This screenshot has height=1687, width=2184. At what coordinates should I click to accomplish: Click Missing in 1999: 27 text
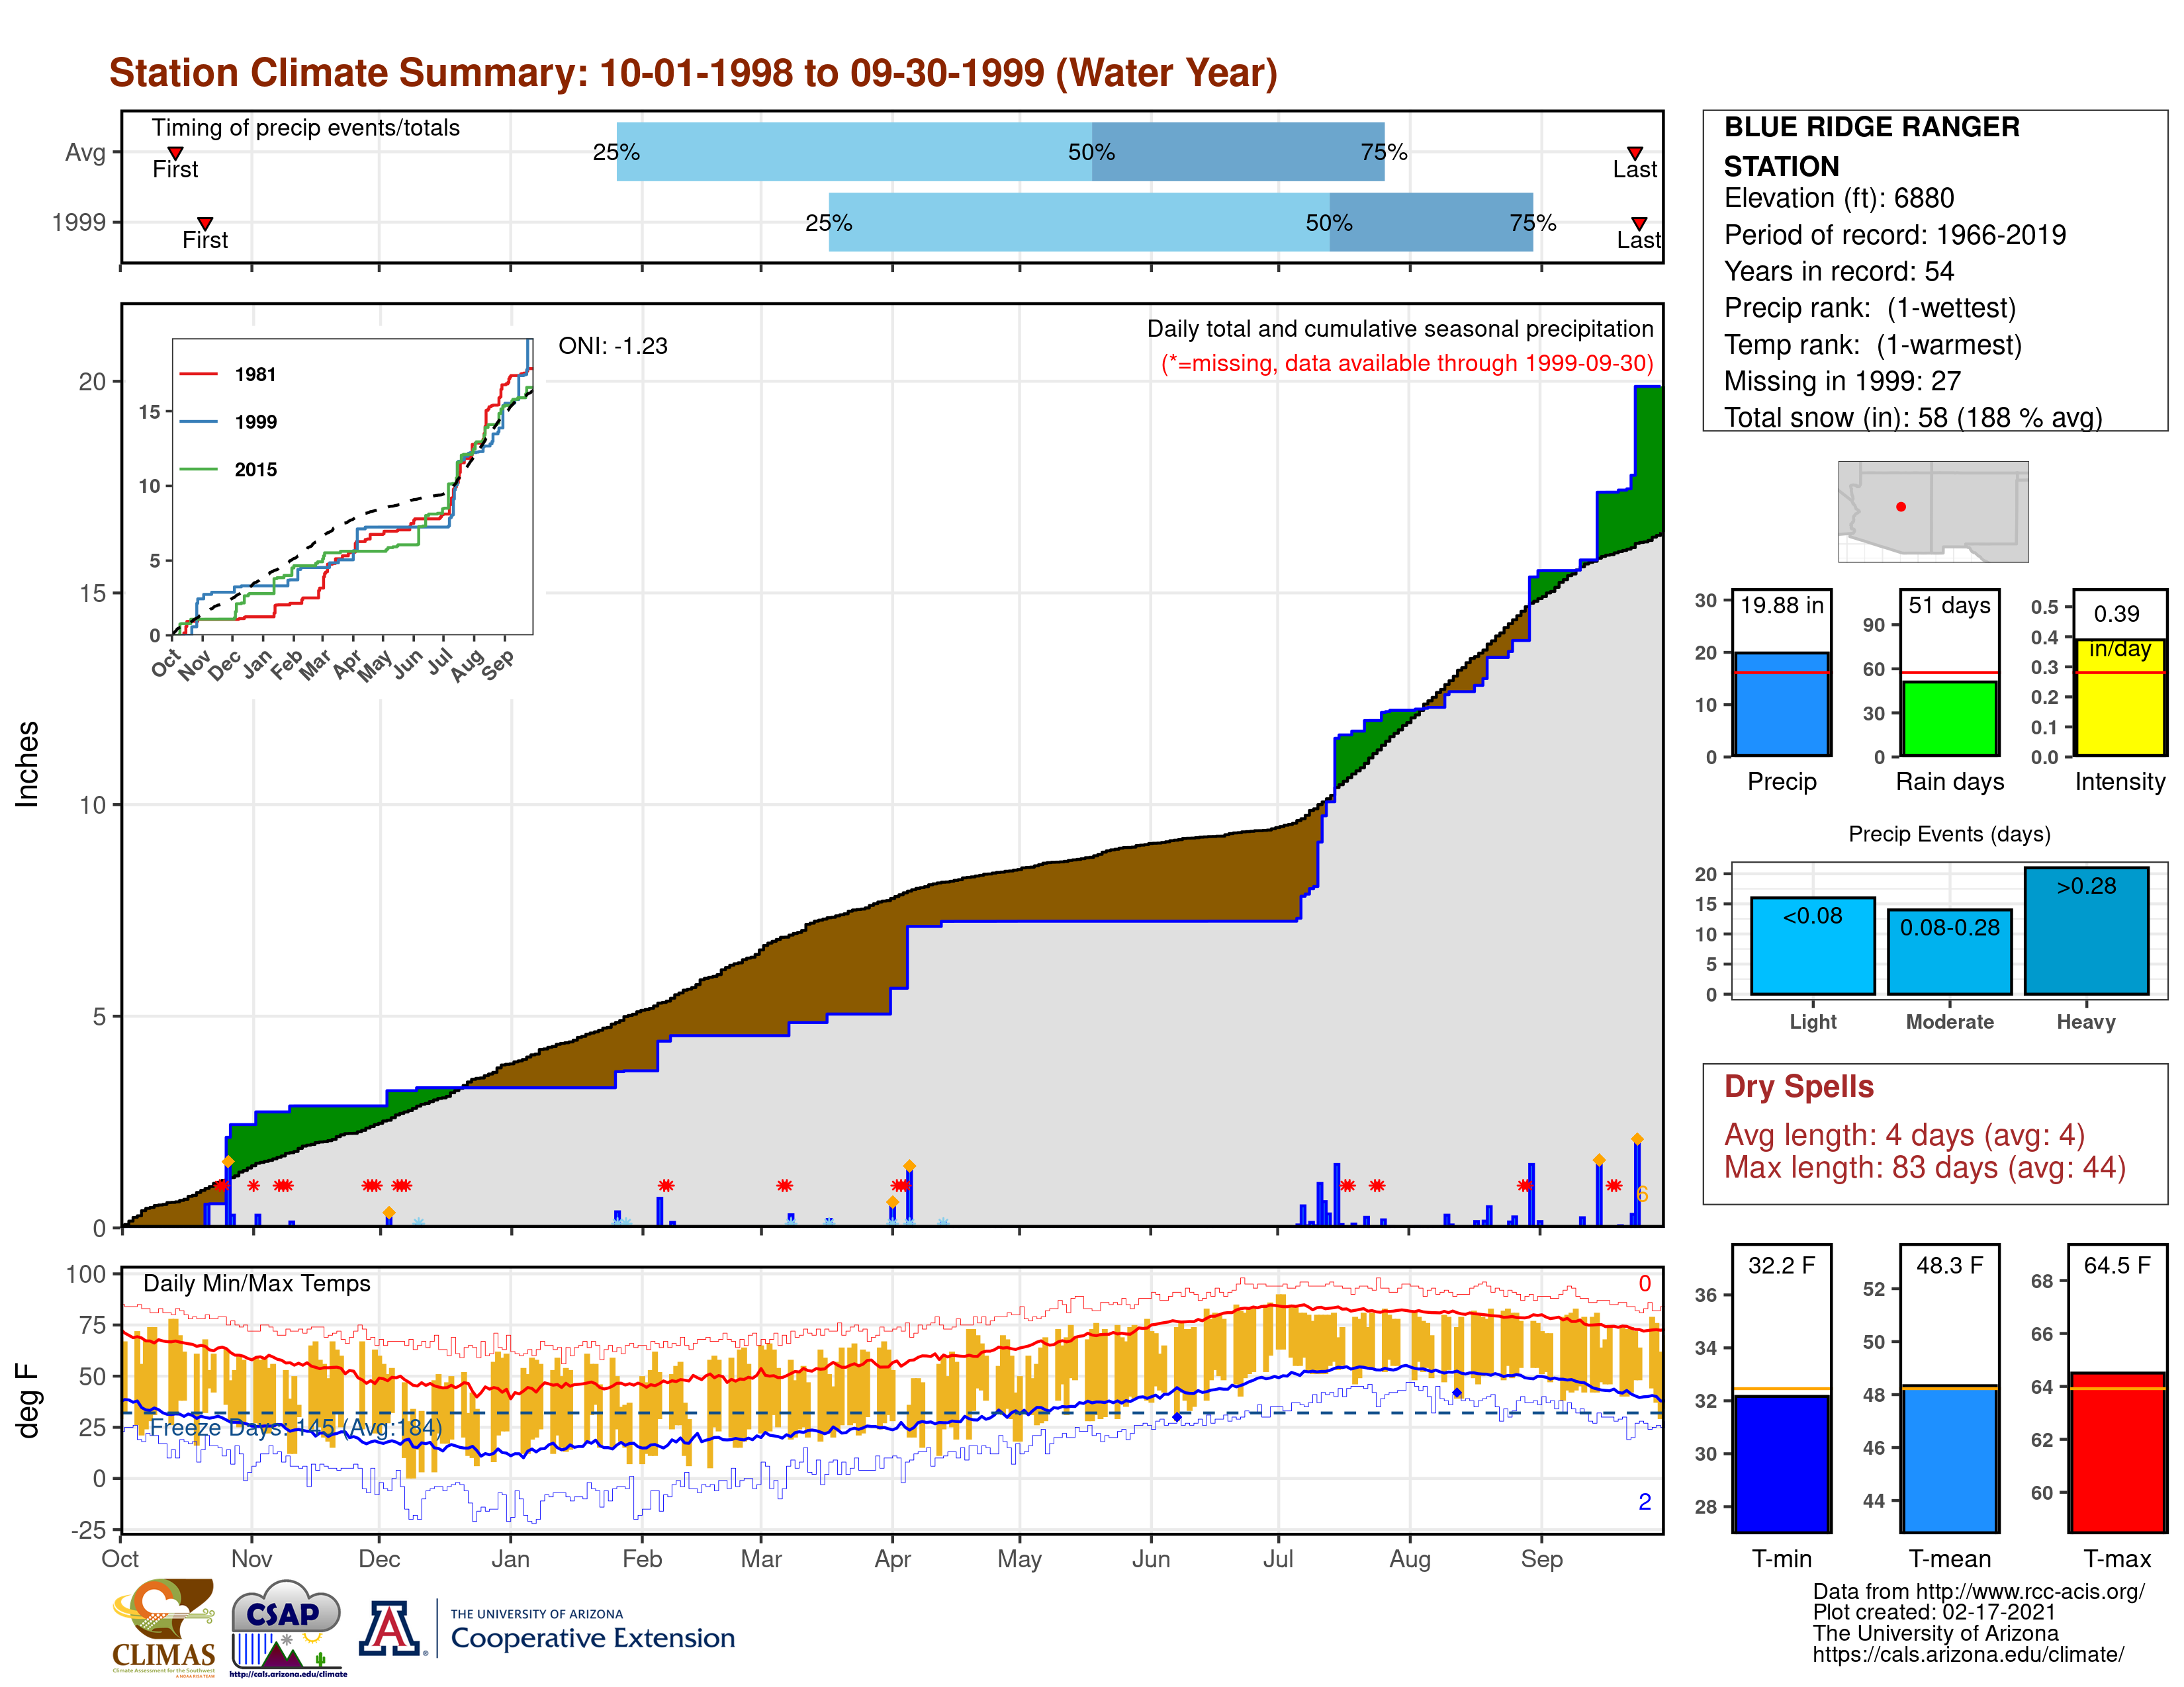click(1842, 381)
